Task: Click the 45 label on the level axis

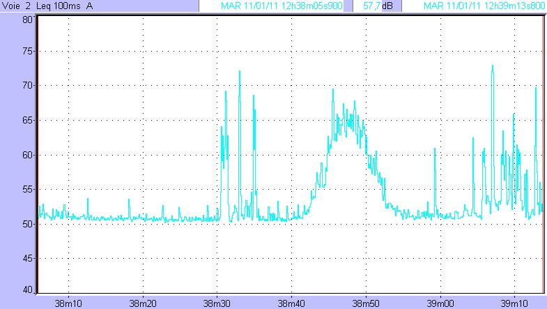Action: pyautogui.click(x=27, y=259)
